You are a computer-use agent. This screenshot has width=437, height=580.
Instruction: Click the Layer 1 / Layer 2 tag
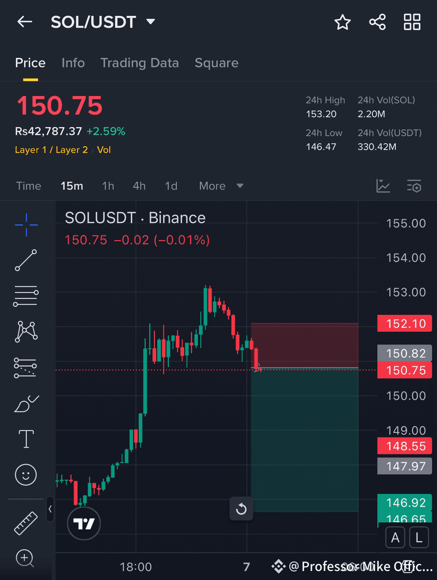click(x=51, y=150)
